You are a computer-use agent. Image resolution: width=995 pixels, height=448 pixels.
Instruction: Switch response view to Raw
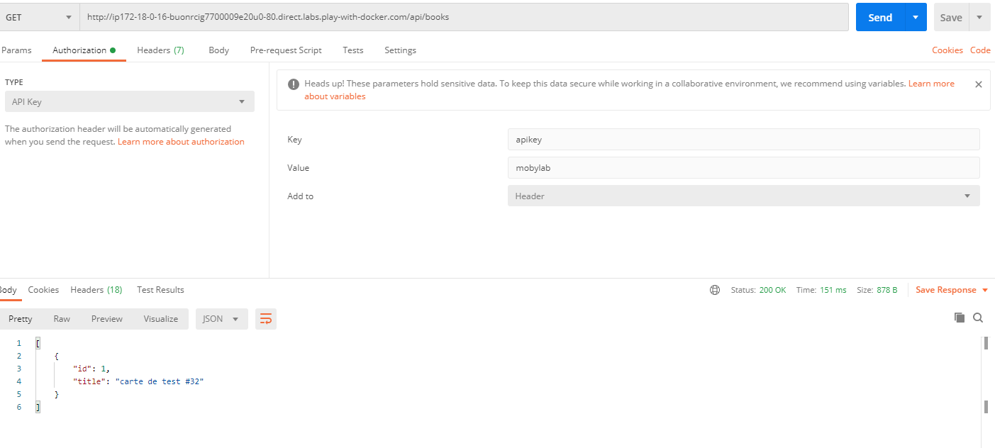(x=62, y=319)
